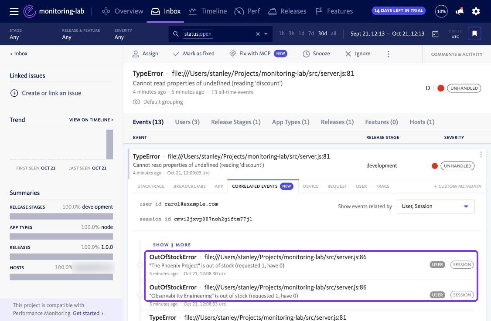Click the bookmark saved filters icon
Image resolution: width=491 pixels, height=321 pixels.
[474, 34]
